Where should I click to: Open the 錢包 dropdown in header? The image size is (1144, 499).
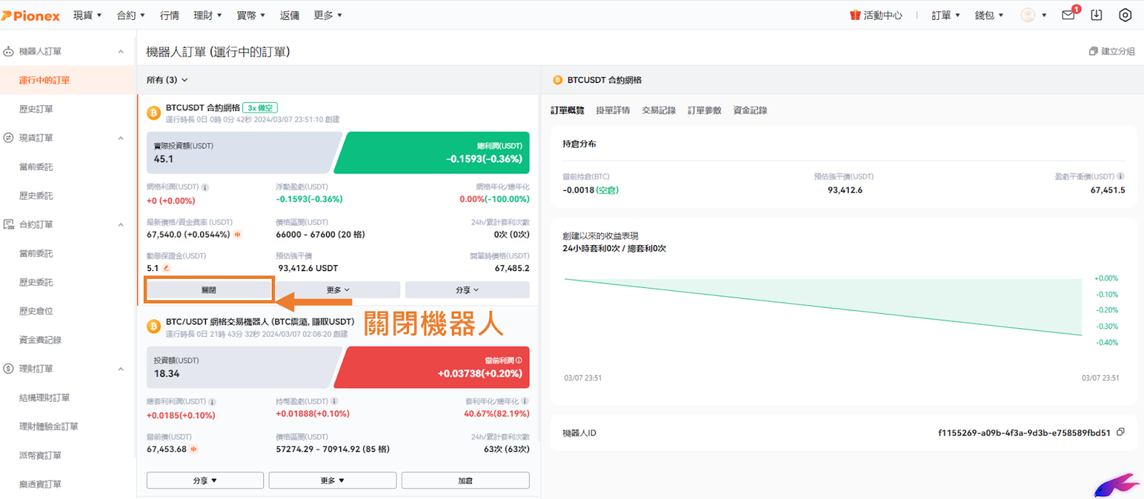click(x=990, y=15)
